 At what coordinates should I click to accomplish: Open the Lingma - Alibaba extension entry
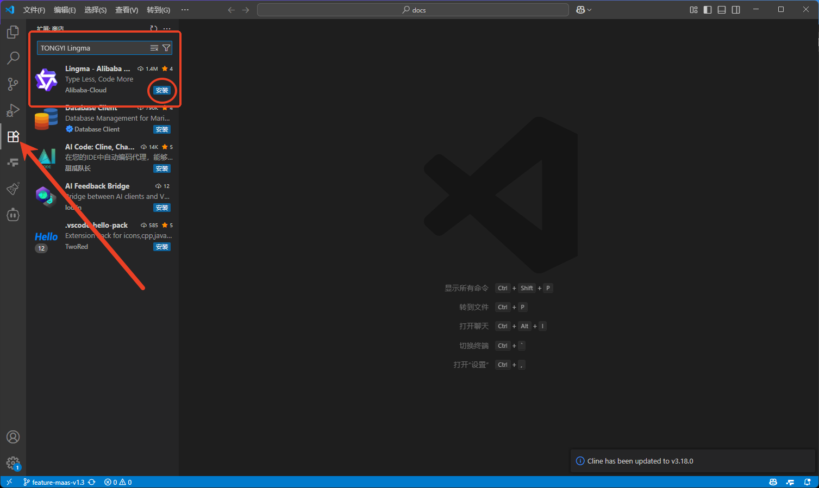coord(103,79)
